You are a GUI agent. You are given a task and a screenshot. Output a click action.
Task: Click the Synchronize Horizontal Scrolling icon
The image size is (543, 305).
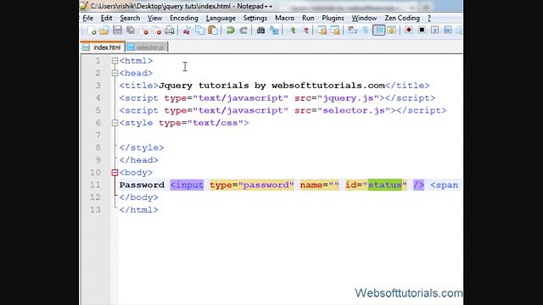[335, 30]
